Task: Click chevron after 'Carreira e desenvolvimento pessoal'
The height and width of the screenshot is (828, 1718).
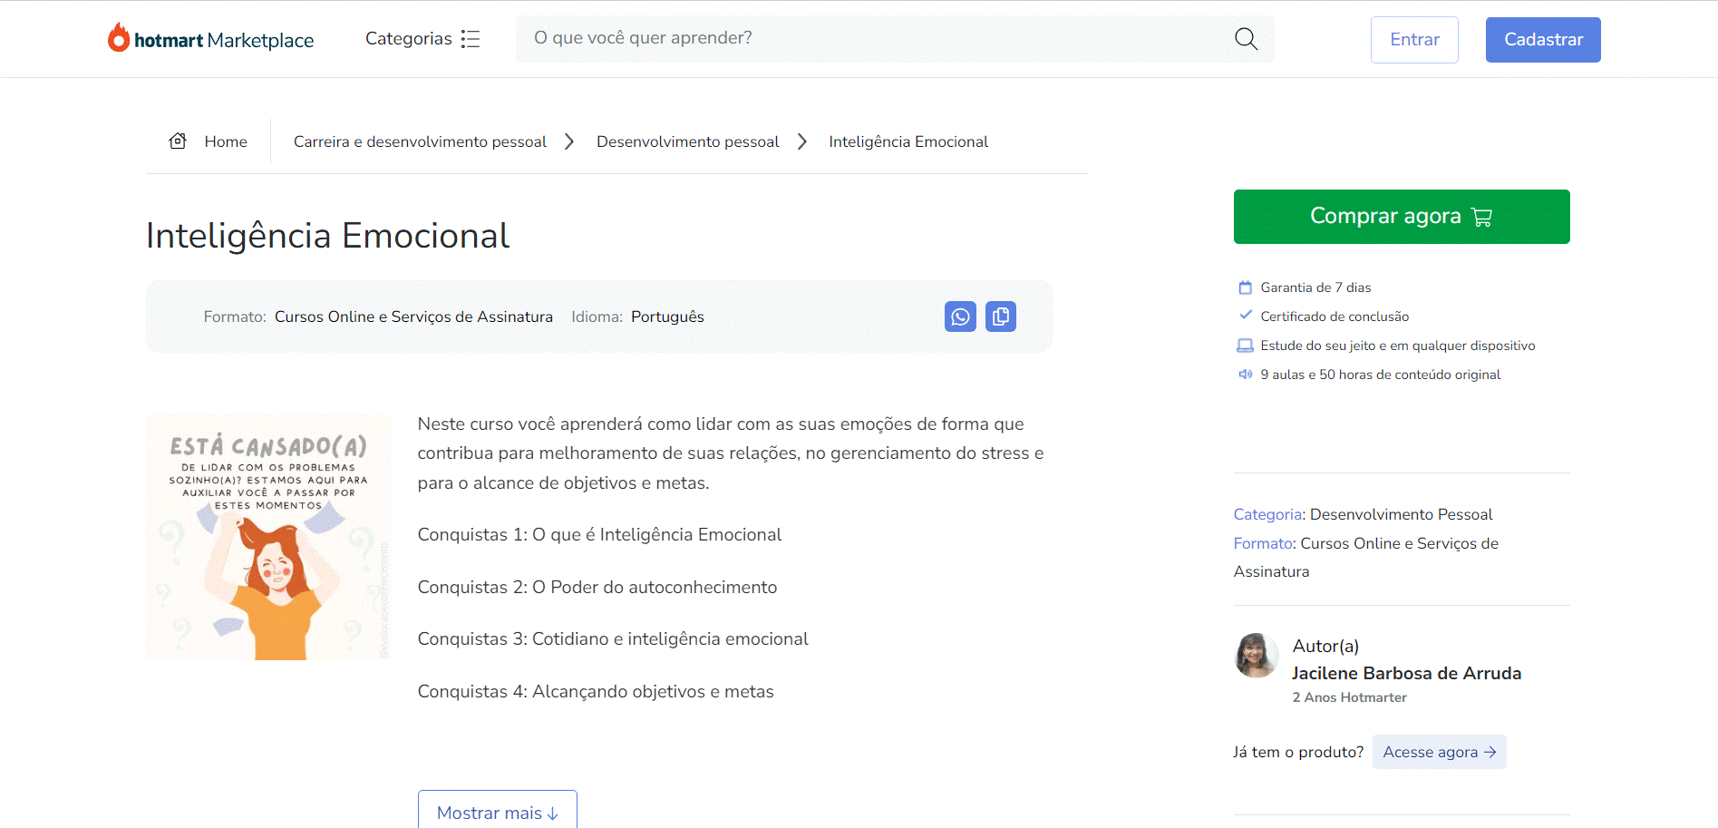Action: pyautogui.click(x=569, y=141)
